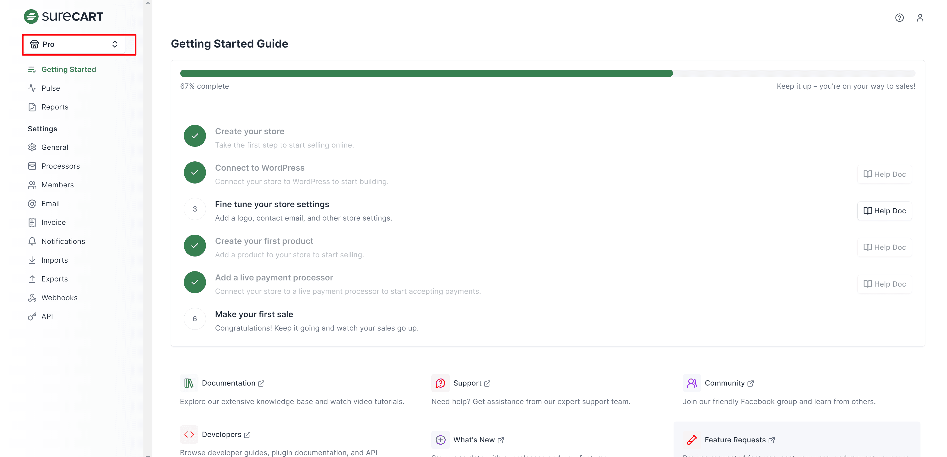The height and width of the screenshot is (457, 947).
Task: Expand the Make your first sale step
Action: tap(254, 314)
